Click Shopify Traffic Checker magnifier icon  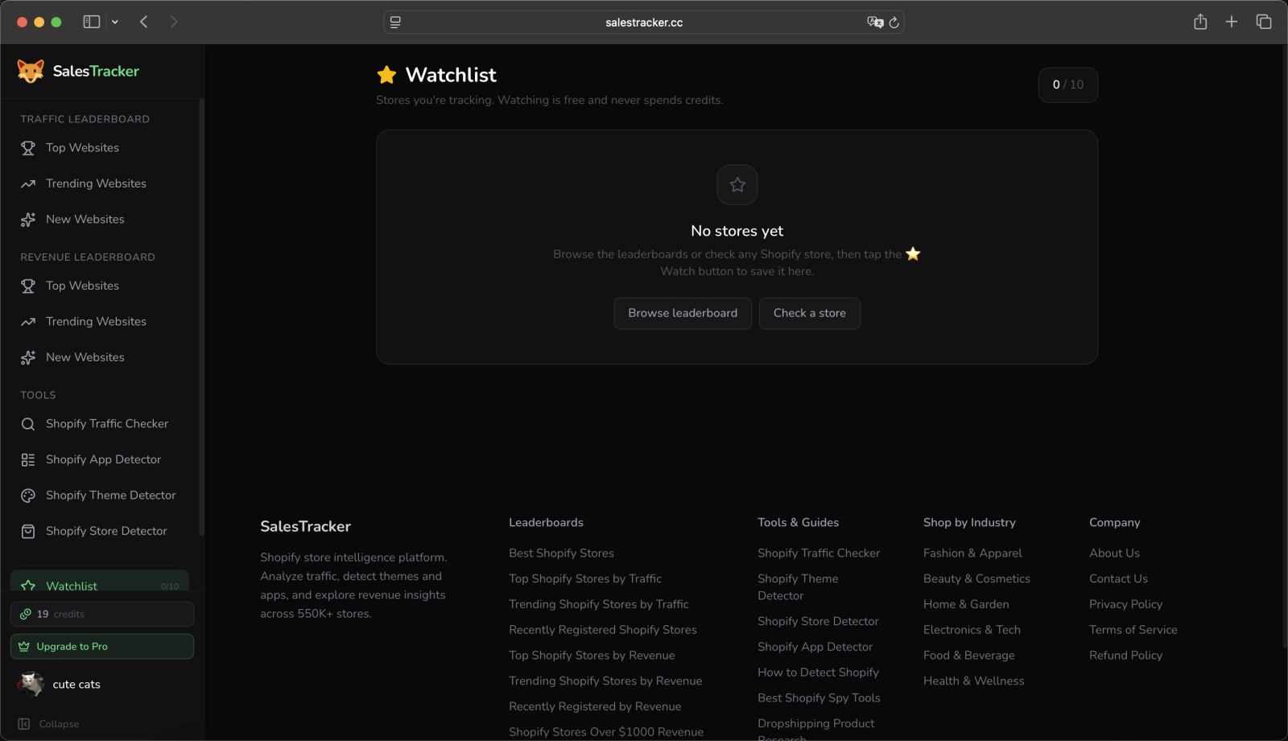pos(28,424)
